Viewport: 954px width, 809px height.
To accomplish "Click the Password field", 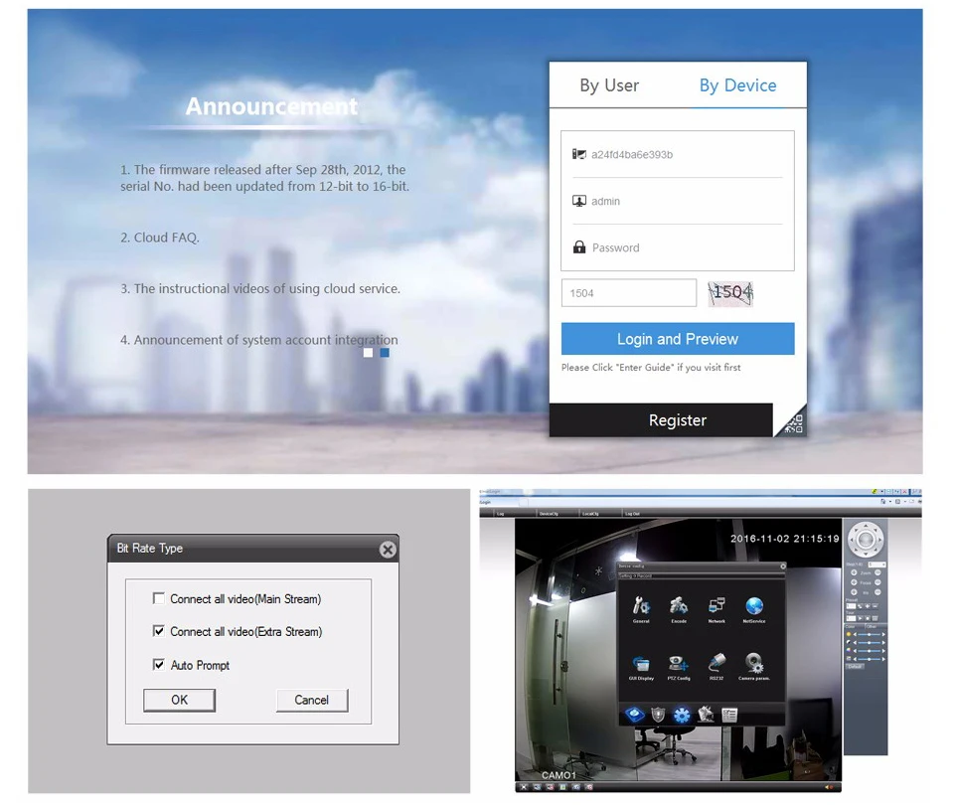I will click(x=677, y=247).
